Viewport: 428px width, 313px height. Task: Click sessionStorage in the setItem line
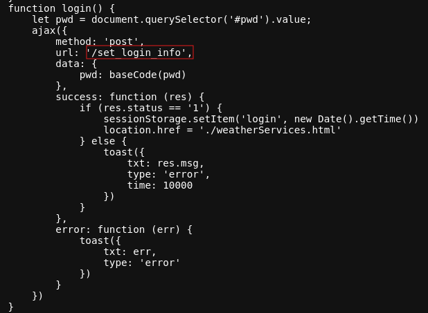point(141,119)
